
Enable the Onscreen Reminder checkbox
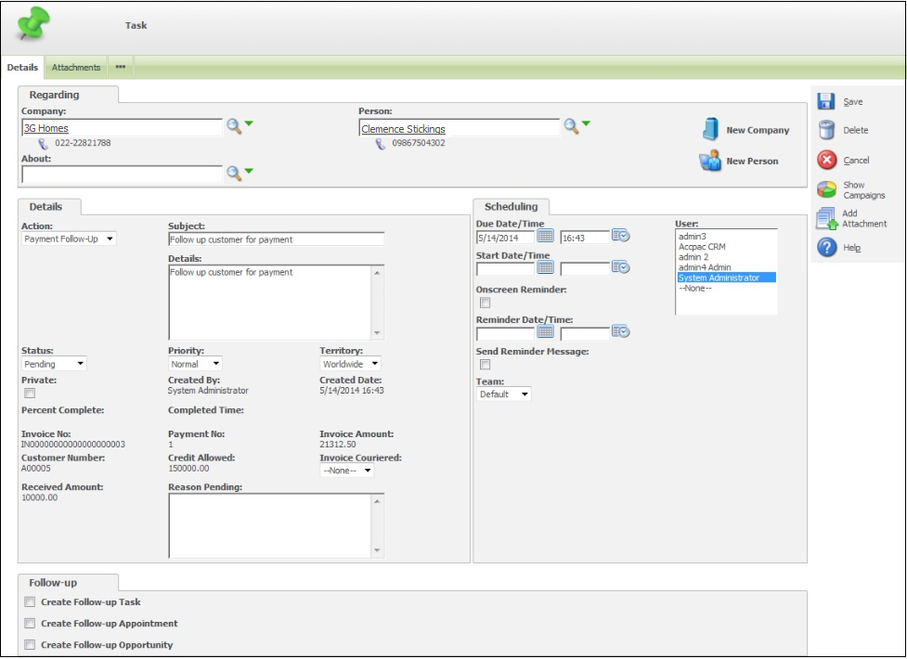point(484,303)
